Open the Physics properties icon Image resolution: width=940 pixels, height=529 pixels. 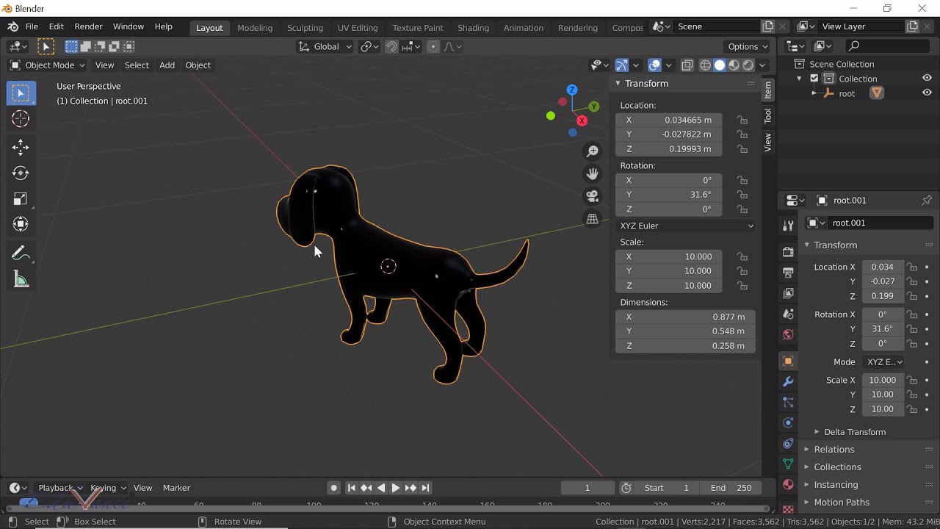point(788,422)
